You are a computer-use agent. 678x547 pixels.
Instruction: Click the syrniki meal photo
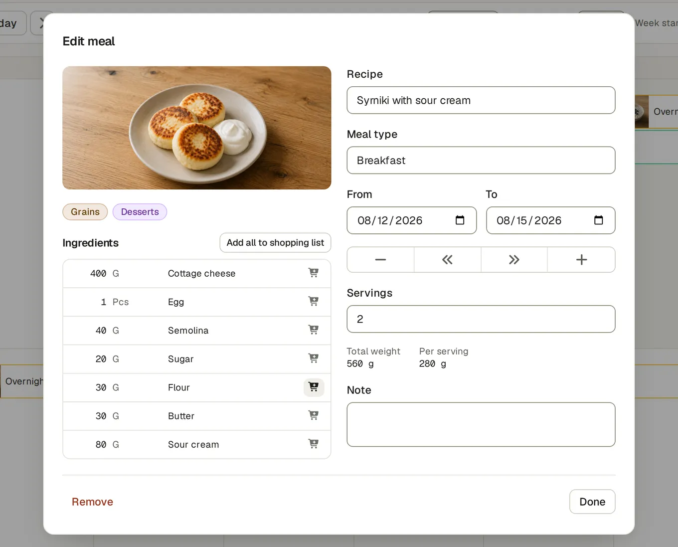pos(197,128)
